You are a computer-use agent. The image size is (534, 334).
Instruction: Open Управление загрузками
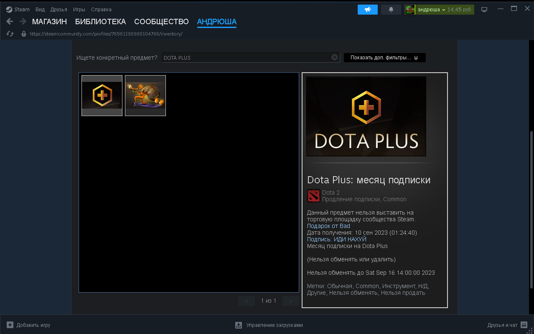pos(269,325)
